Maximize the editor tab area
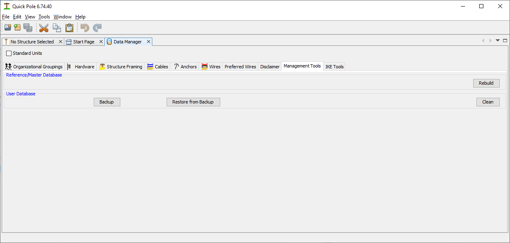The width and height of the screenshot is (510, 243). click(x=505, y=40)
